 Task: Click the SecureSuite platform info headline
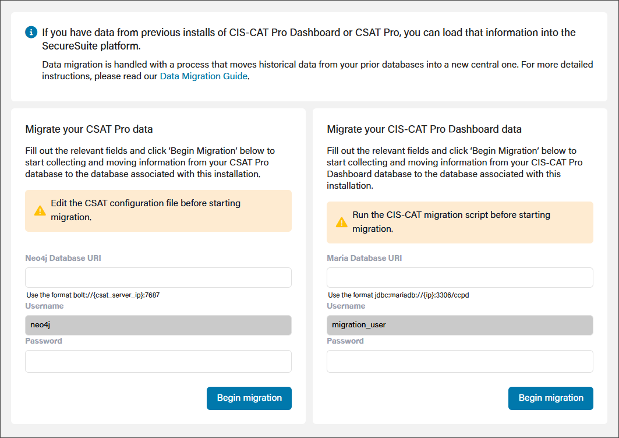tap(309, 39)
